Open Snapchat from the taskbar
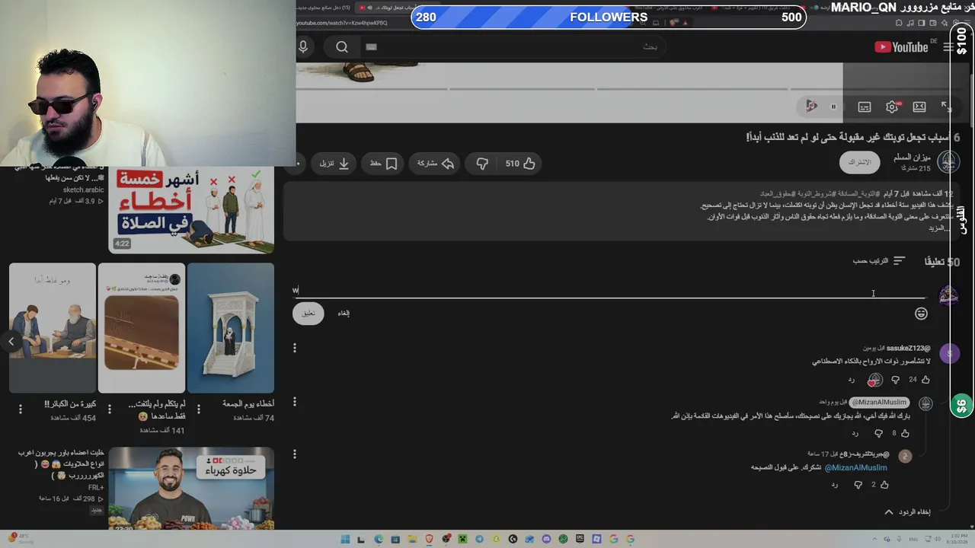This screenshot has width=975, height=548. click(x=496, y=540)
